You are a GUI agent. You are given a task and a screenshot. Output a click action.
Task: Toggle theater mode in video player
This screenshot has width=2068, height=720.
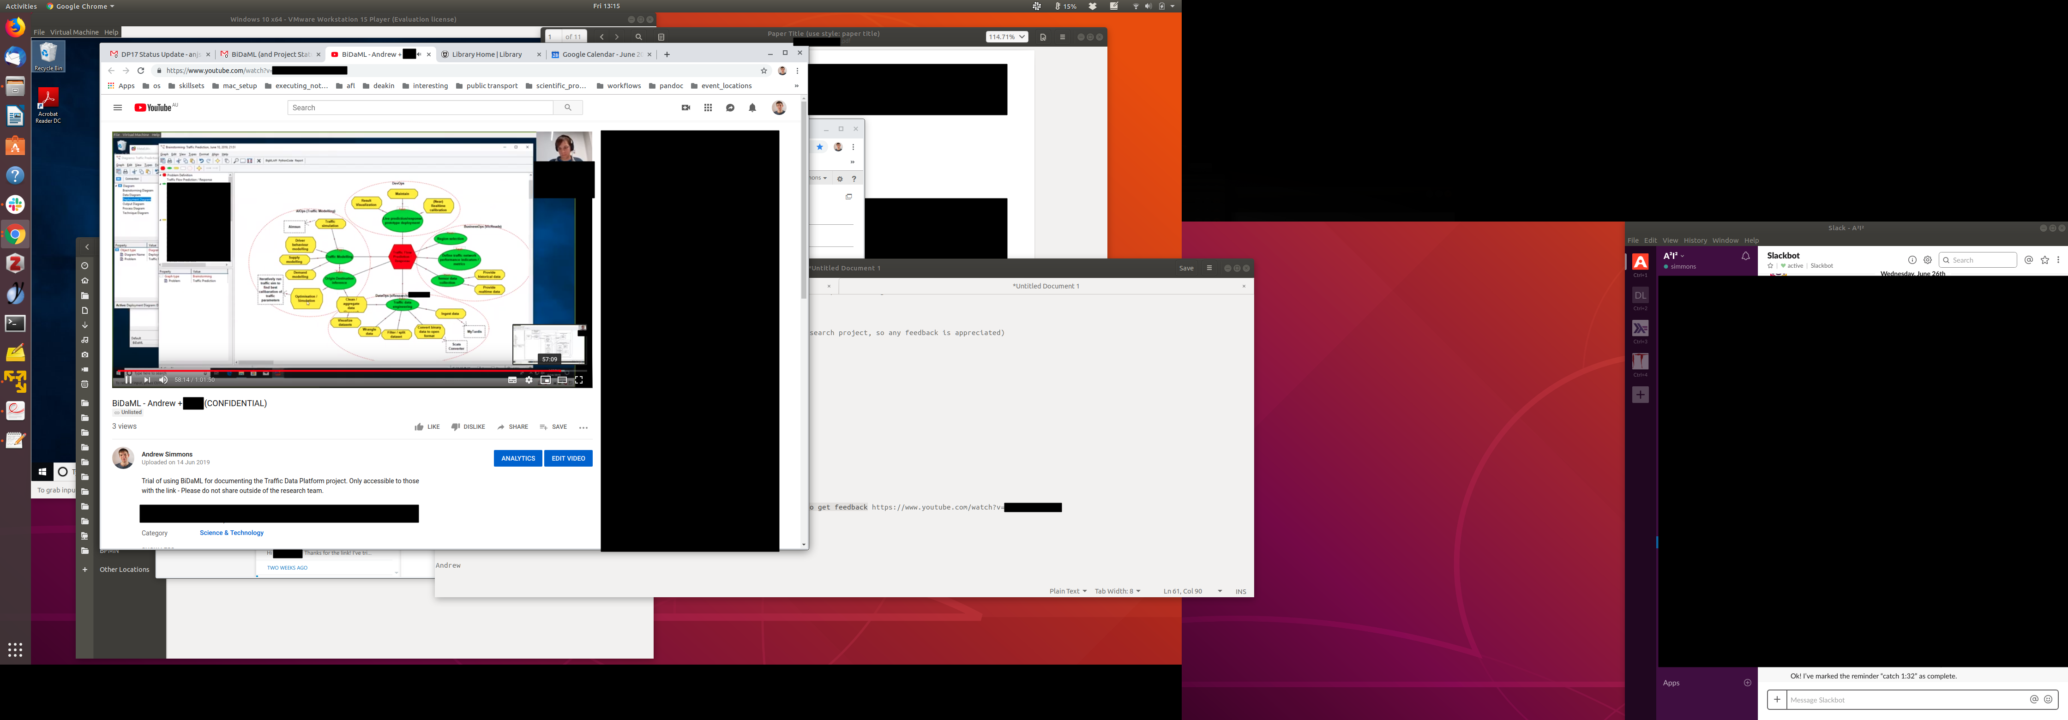(x=562, y=380)
